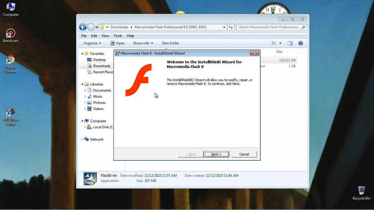Screen dimensions: 374x210
Task: Expand the address bar history dropdown
Action: [224, 27]
